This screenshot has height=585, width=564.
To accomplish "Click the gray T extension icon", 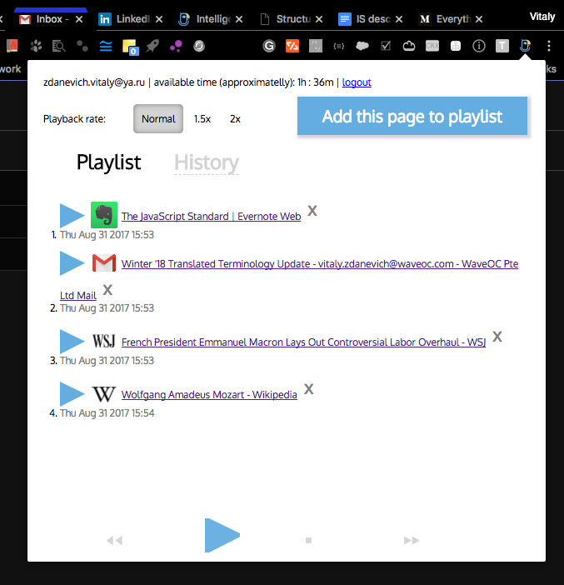I will (x=502, y=46).
